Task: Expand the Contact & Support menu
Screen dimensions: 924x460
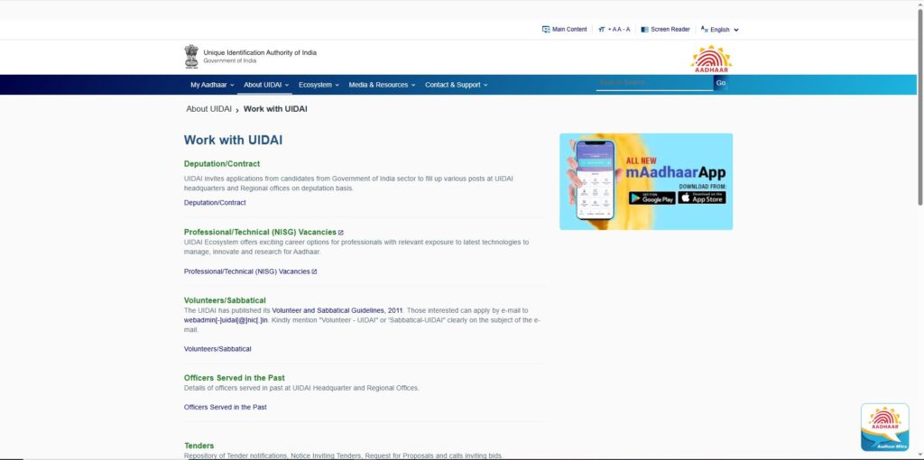Action: (x=456, y=85)
